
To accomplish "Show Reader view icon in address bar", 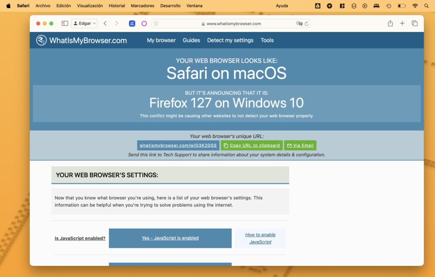I will click(156, 24).
